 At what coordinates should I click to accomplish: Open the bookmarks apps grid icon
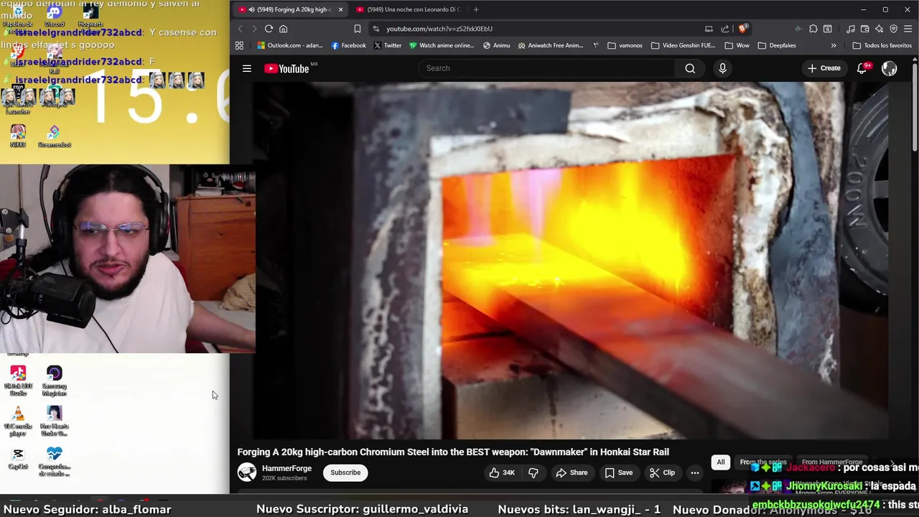239,45
